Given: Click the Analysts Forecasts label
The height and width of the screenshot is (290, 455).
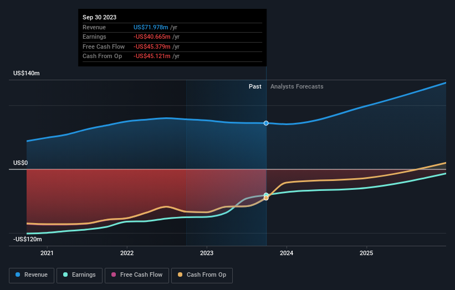Looking at the screenshot, I should 297,87.
